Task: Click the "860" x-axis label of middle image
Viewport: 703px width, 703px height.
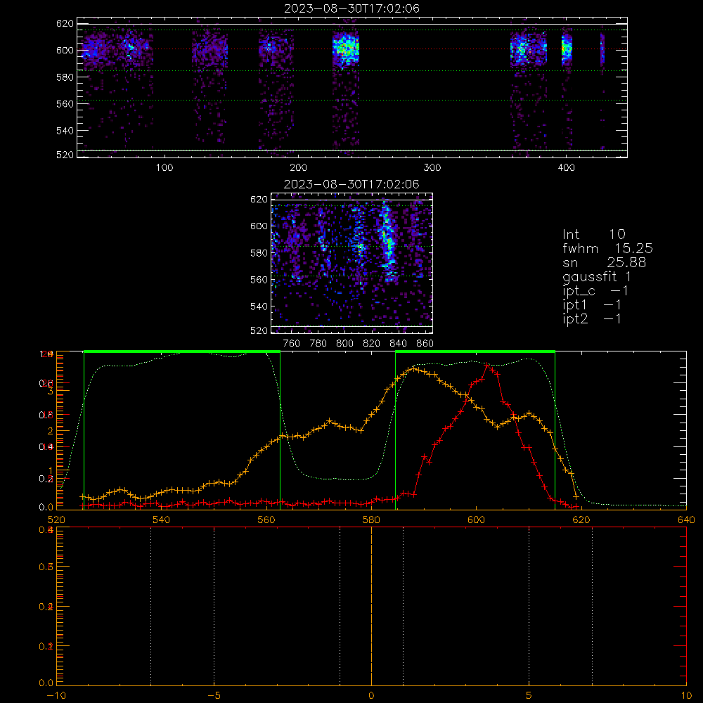Action: pyautogui.click(x=425, y=343)
